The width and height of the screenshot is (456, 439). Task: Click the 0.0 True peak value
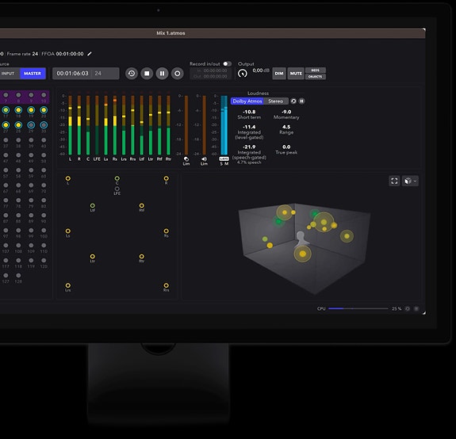coord(286,147)
